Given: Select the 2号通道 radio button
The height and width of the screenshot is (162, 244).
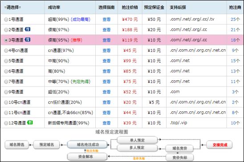Looking at the screenshot, I should tap(6, 30).
